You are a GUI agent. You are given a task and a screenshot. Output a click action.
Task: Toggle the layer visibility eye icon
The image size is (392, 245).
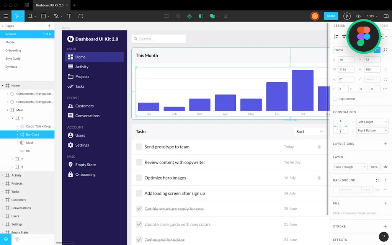(385, 167)
